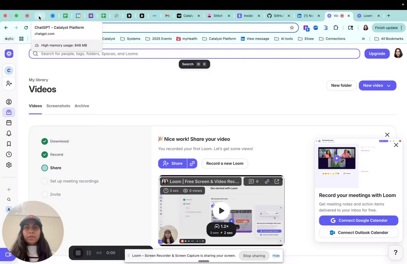Open video in new tab icon on thumbnail

(277, 181)
